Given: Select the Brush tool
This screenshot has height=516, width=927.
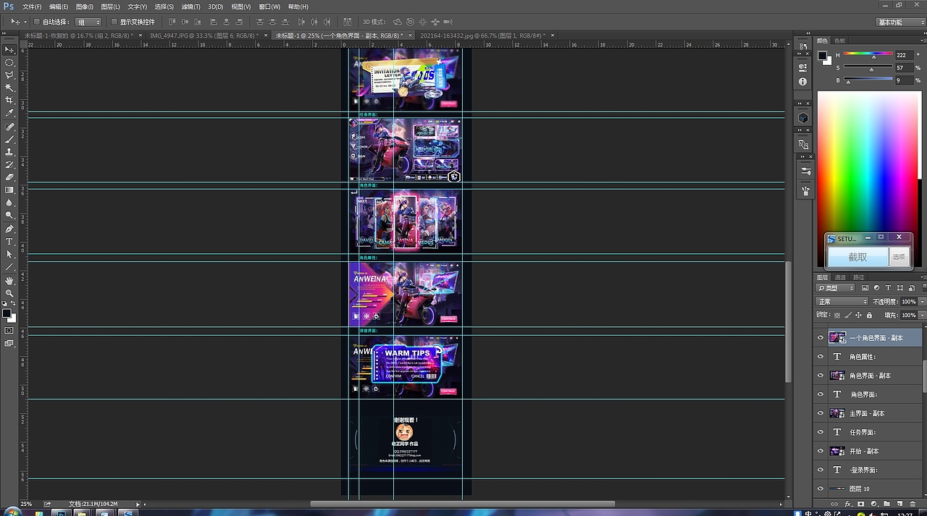Looking at the screenshot, I should tap(9, 140).
